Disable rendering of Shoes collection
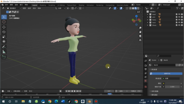 182,25
